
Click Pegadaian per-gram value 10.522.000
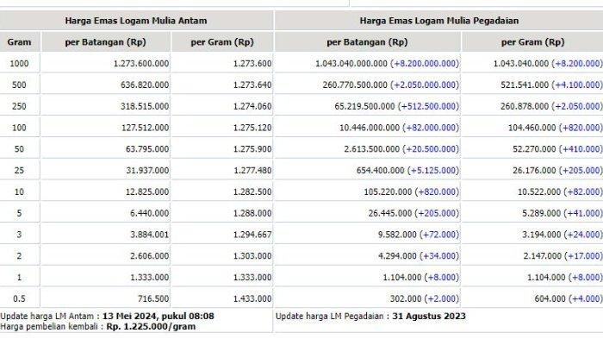point(539,191)
